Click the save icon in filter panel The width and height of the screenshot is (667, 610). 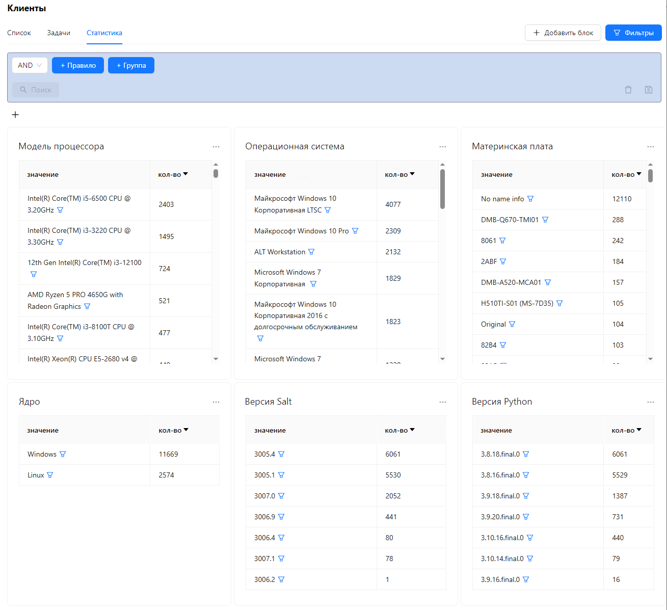pos(649,90)
